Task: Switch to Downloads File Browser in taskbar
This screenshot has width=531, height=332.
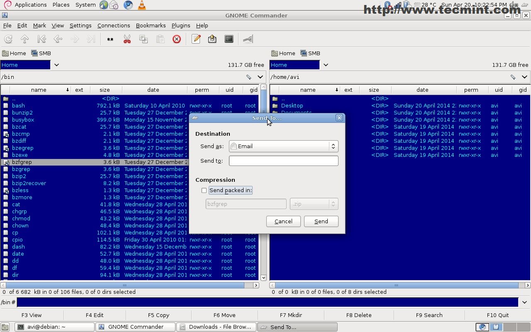Action: click(216, 327)
